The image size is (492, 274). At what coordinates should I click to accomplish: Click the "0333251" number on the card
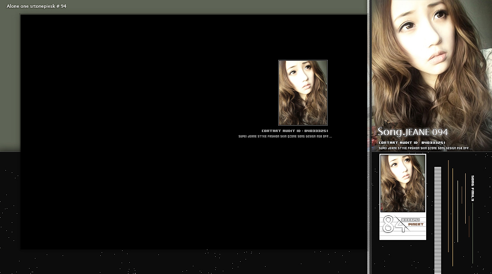coord(410,220)
